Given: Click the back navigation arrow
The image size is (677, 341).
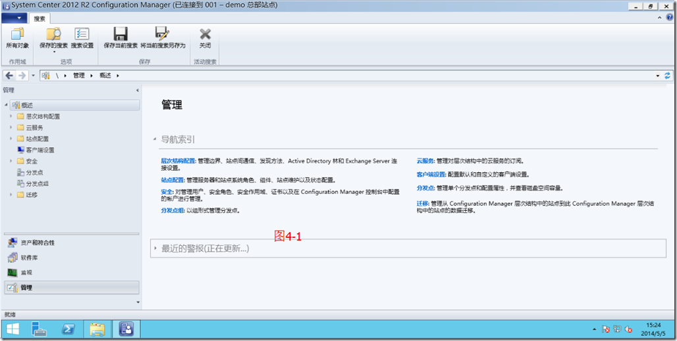Looking at the screenshot, I should point(9,76).
